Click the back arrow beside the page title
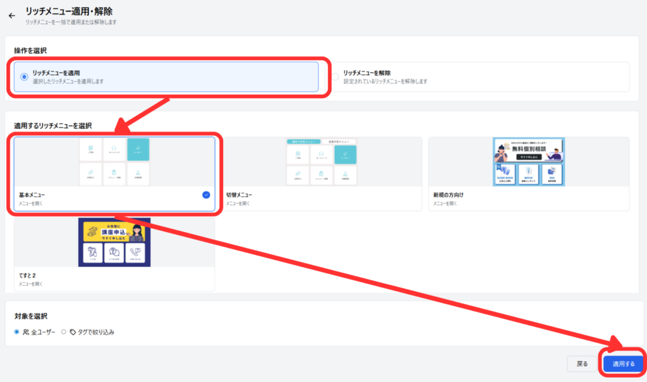The height and width of the screenshot is (382, 647). click(x=11, y=15)
